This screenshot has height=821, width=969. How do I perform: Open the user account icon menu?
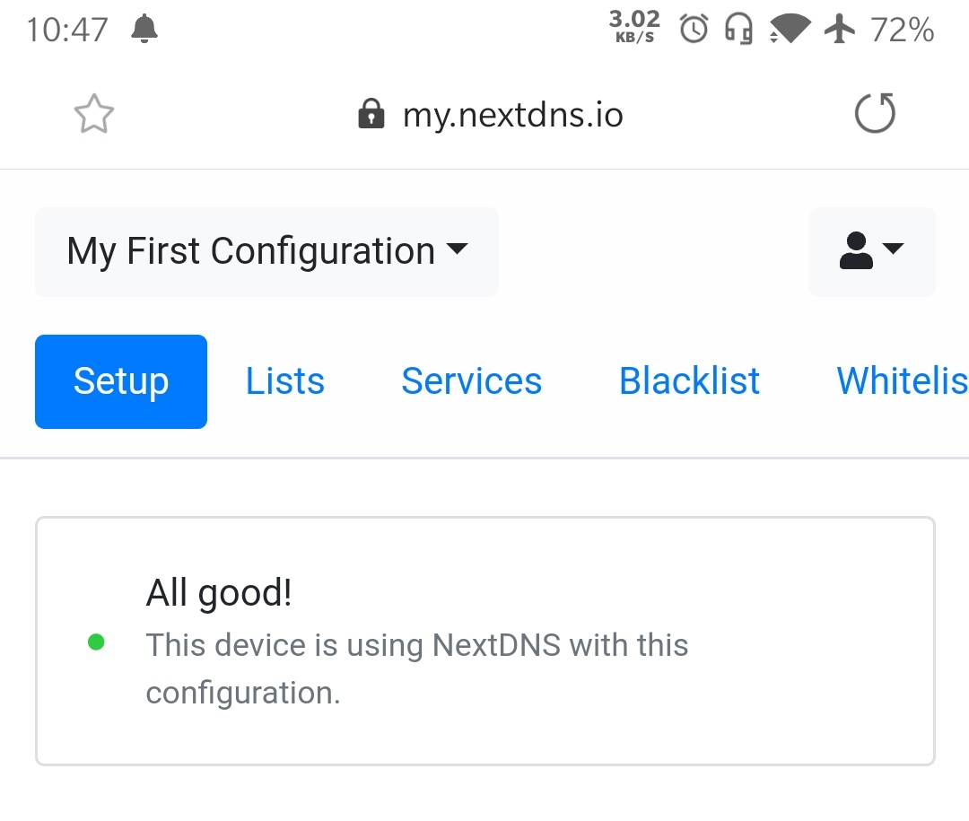(x=872, y=251)
